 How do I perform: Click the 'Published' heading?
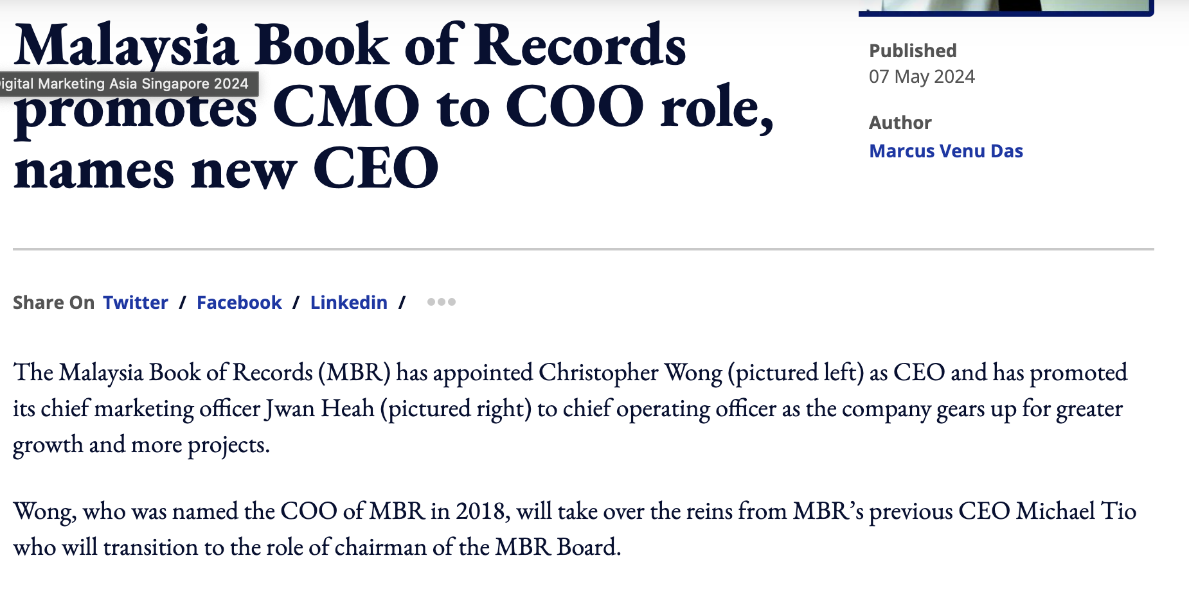[913, 51]
